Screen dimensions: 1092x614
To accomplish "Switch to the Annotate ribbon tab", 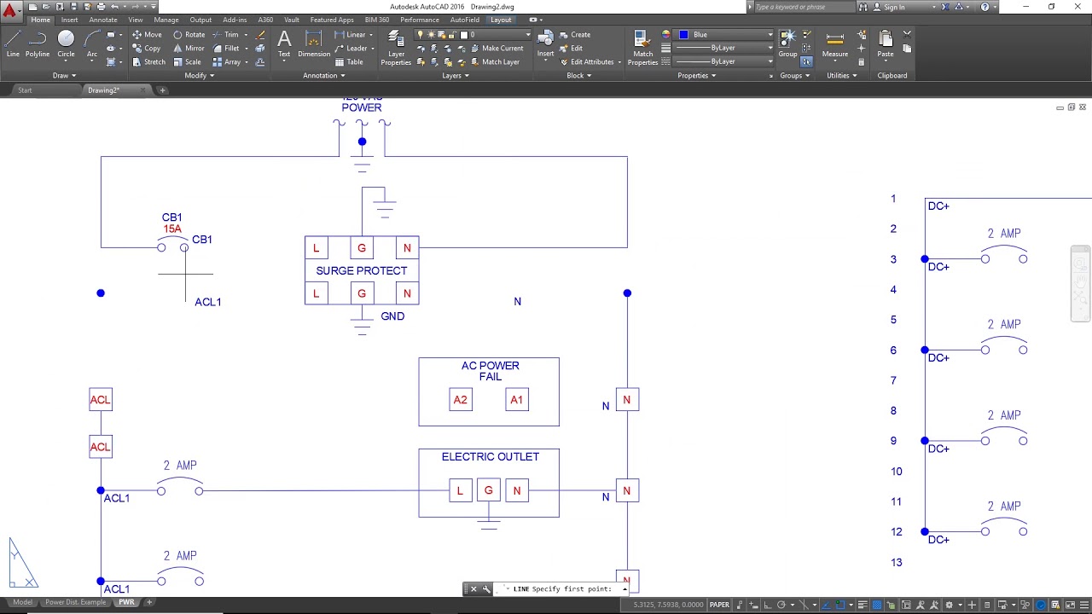I will tap(103, 20).
